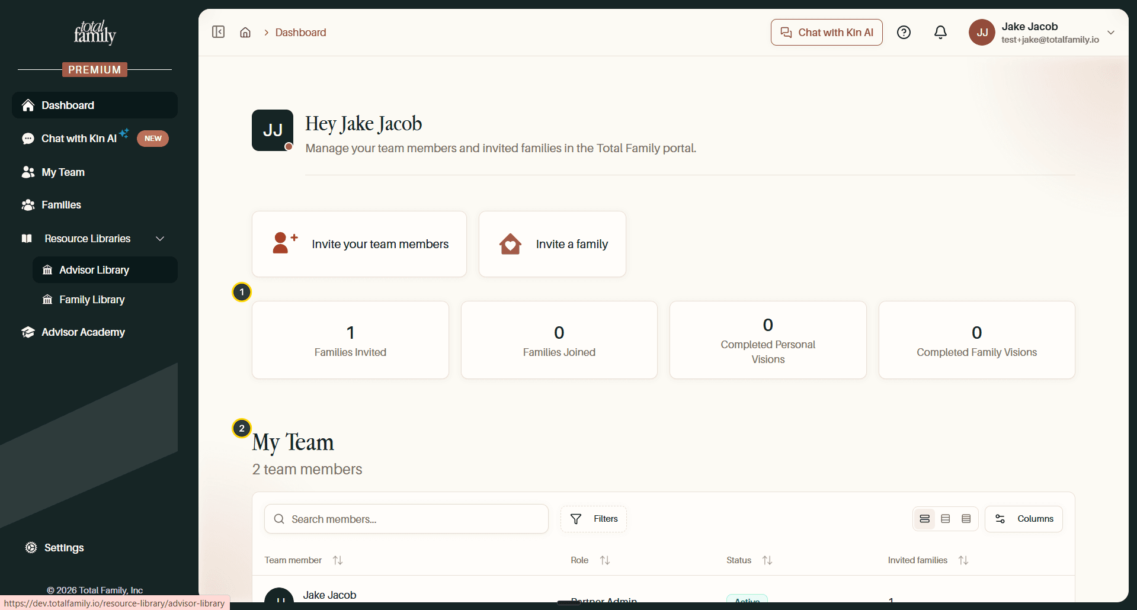Open the Filters button
1137x610 pixels.
[594, 519]
